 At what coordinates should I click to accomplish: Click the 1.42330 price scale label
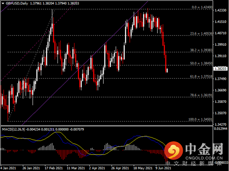coord(221,10)
